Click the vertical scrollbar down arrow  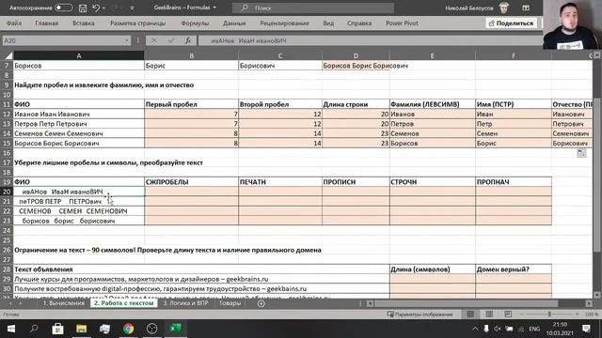tap(597, 295)
